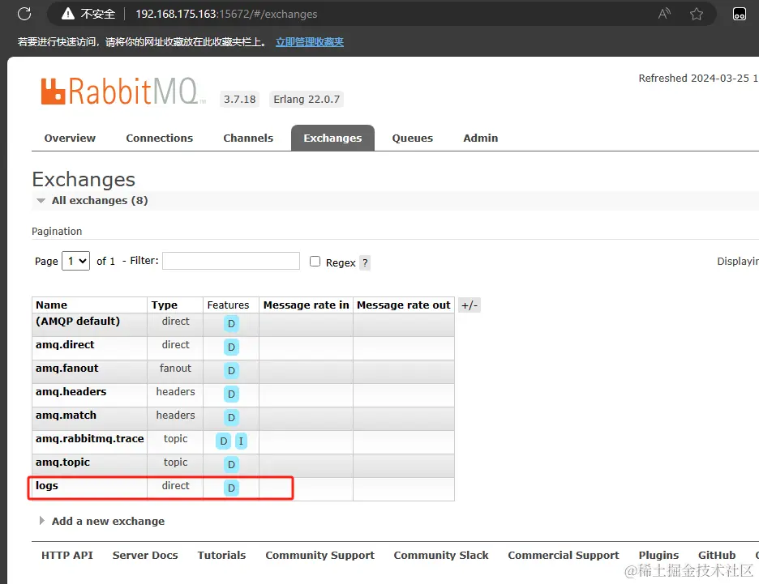Open the amq.direct exchange
759x584 pixels.
click(x=65, y=345)
